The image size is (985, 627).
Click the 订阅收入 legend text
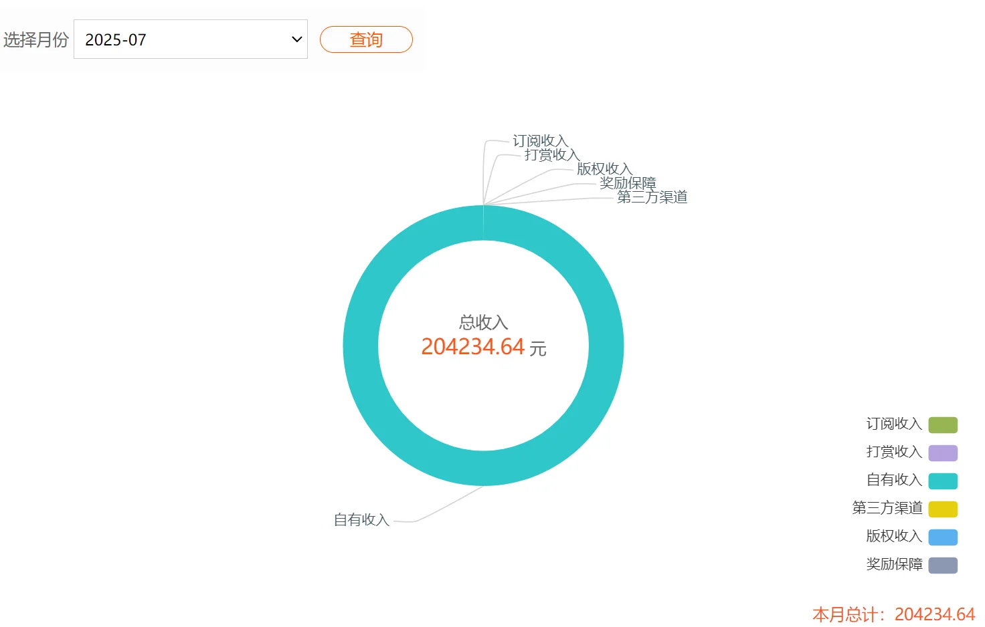click(x=894, y=424)
